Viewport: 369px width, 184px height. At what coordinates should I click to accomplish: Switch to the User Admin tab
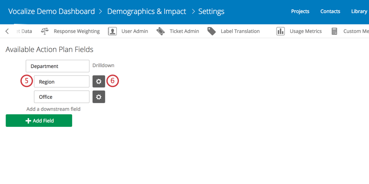tap(135, 31)
